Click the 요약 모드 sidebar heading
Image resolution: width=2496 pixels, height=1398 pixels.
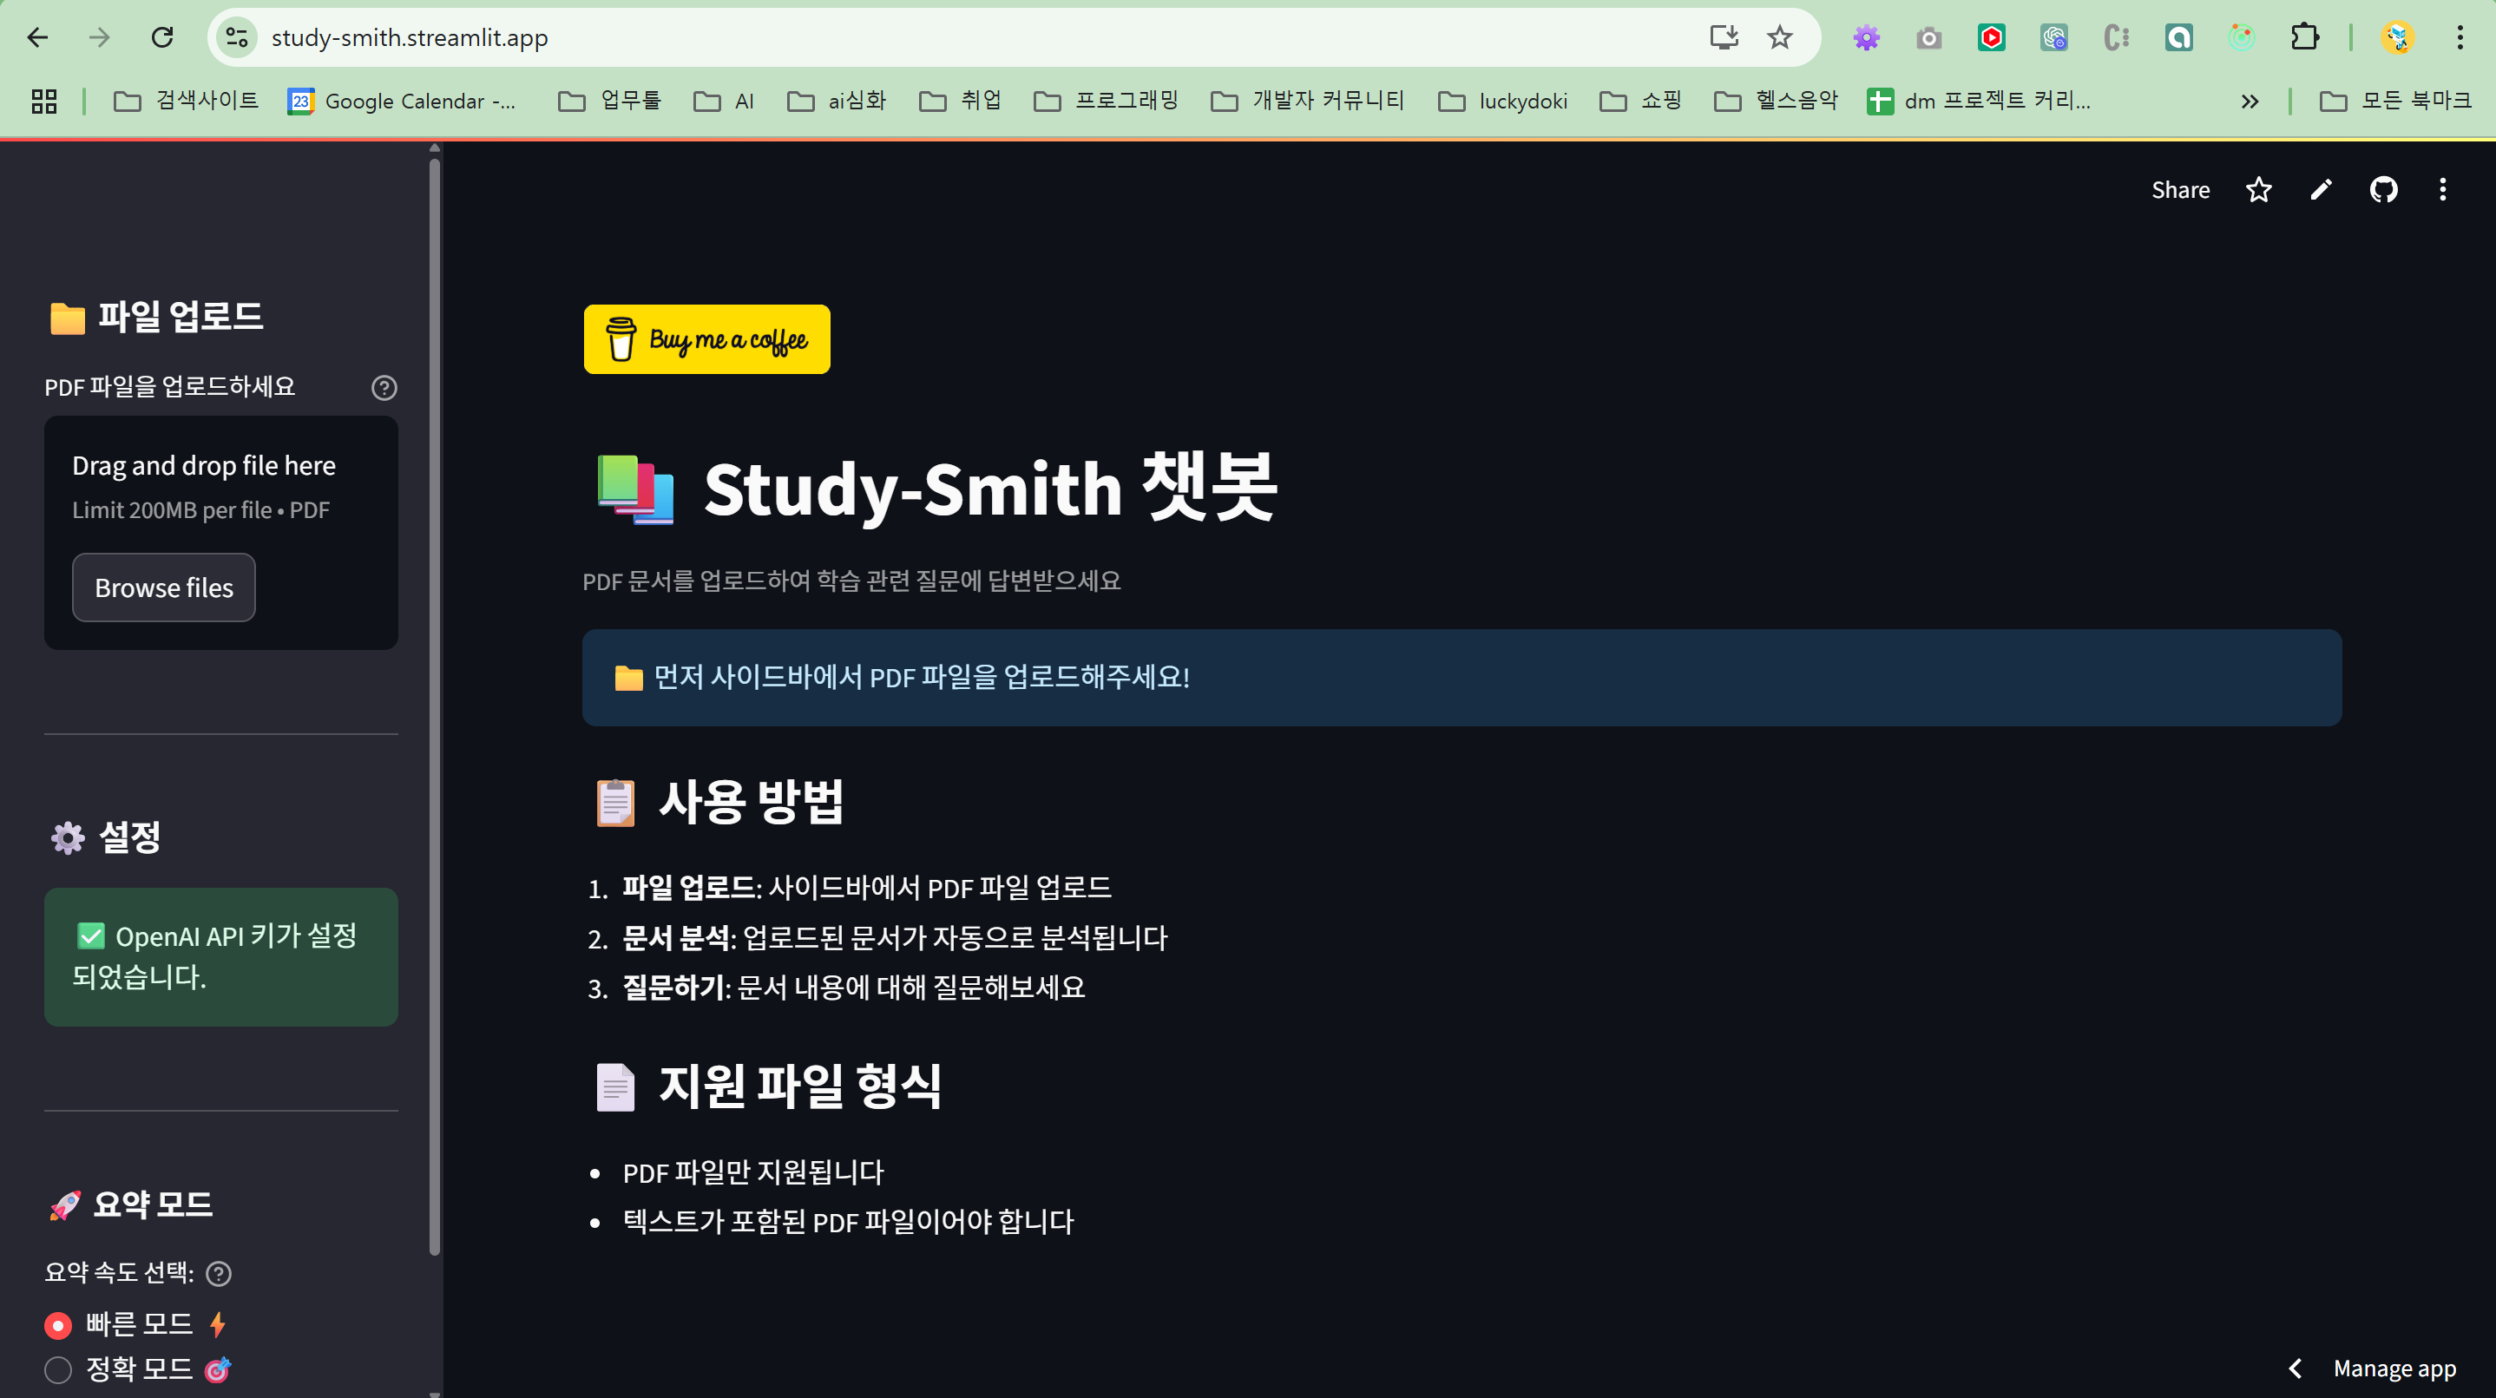click(130, 1204)
